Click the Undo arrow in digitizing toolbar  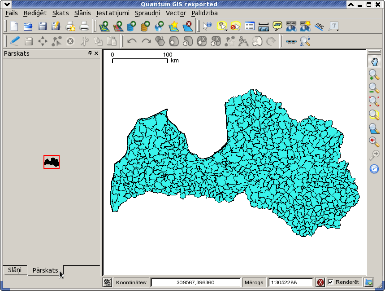click(x=132, y=41)
